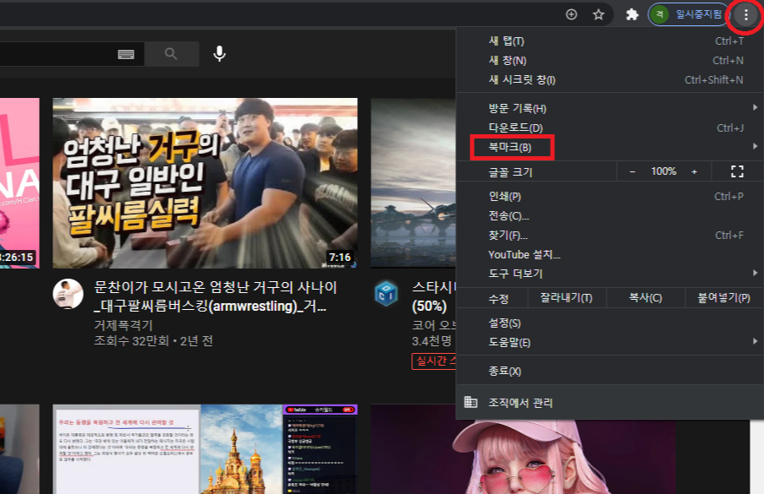Expand the 북마크(B) submenu
Screen dimensions: 764x494
tap(610, 147)
